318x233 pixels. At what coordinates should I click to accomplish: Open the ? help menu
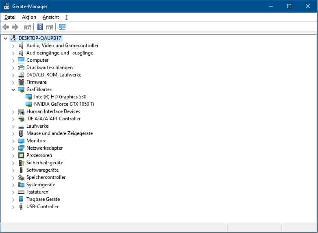pos(66,17)
